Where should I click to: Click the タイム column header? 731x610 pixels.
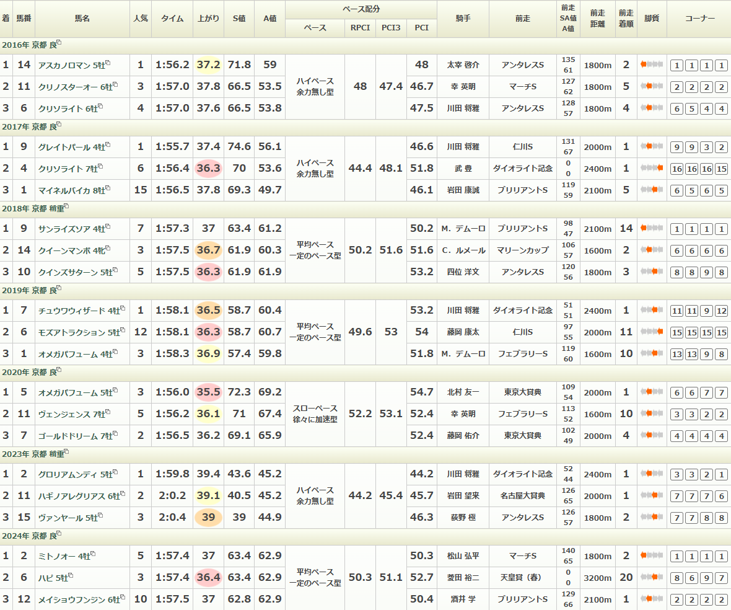click(x=172, y=19)
